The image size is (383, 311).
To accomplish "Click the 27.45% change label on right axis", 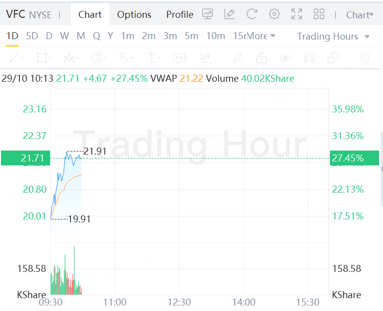I will (354, 158).
